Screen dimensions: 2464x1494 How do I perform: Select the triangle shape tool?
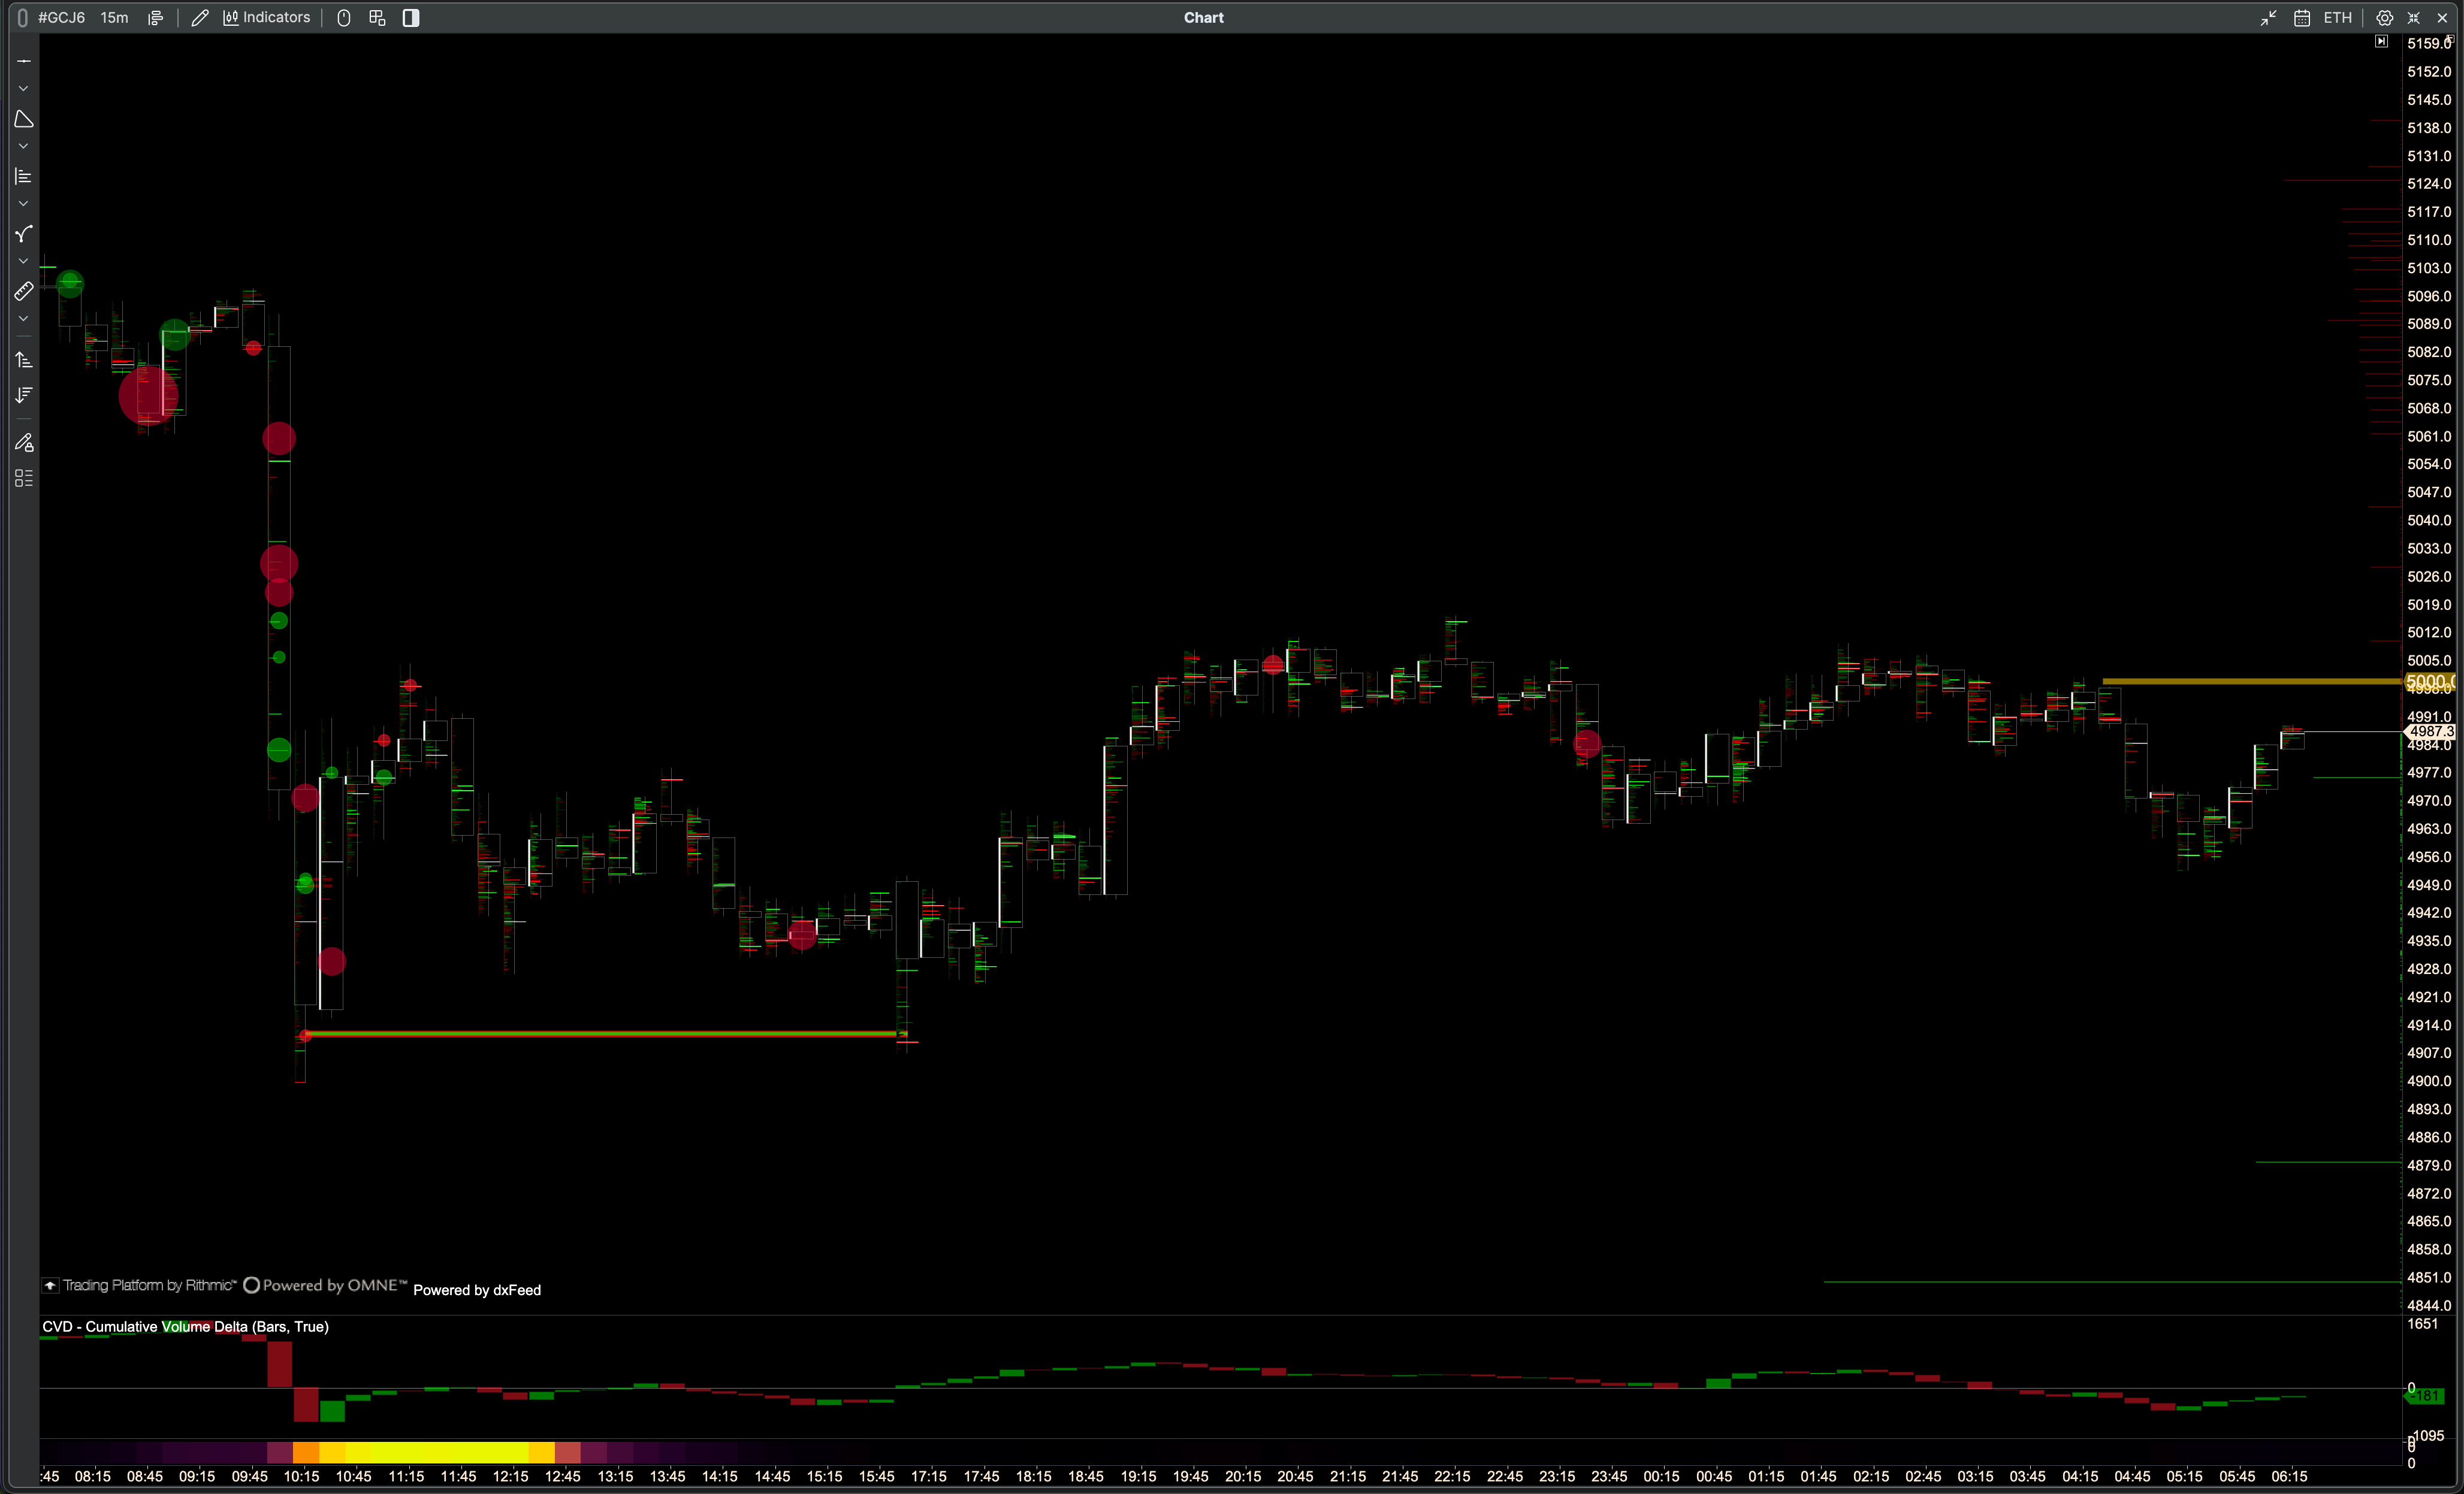(x=24, y=120)
